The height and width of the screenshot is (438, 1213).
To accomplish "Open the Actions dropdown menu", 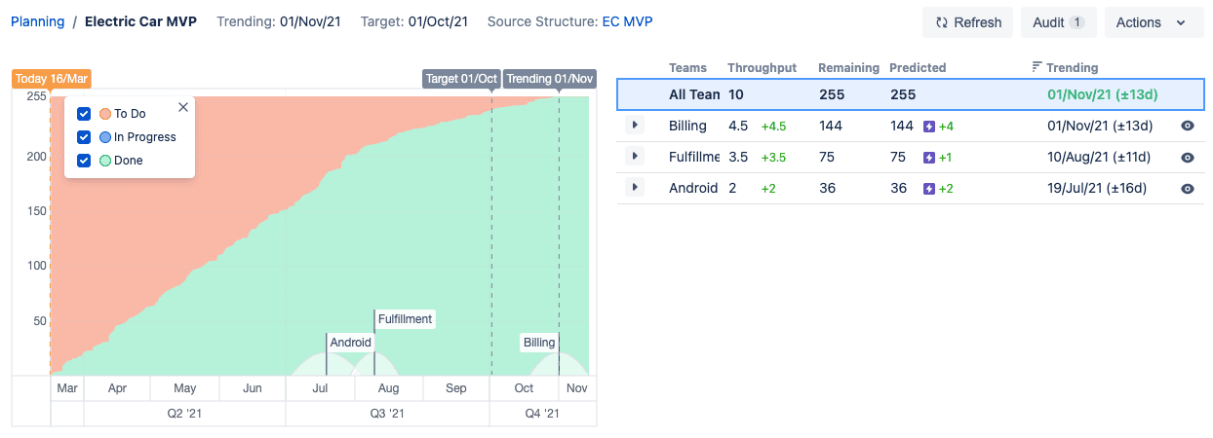I will pyautogui.click(x=1154, y=22).
